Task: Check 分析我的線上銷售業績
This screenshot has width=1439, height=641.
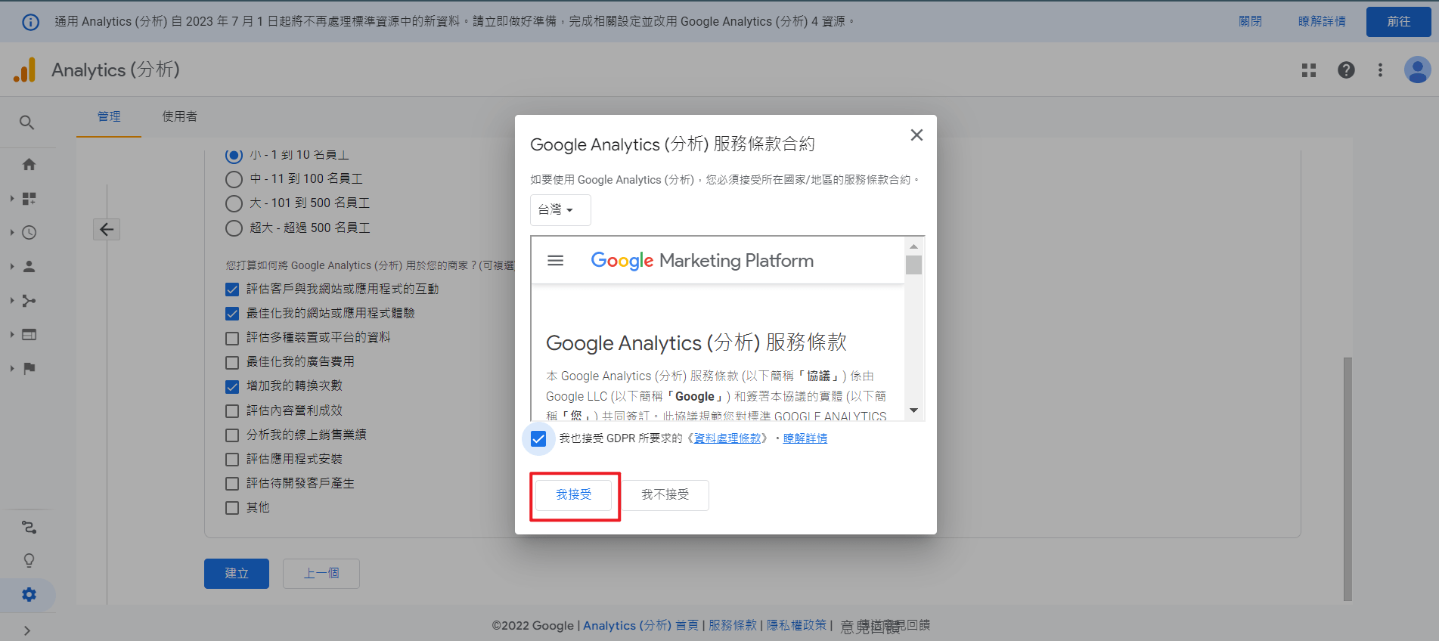Action: coord(232,435)
